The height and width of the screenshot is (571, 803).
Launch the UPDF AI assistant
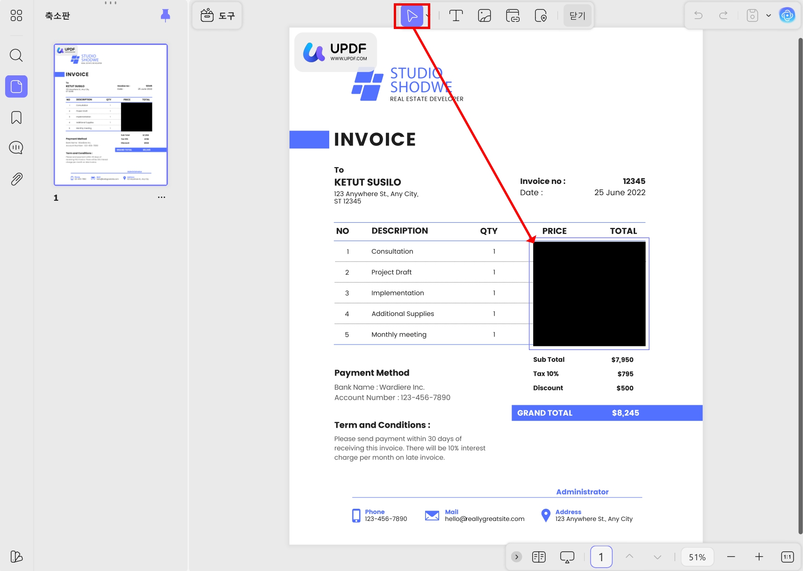(x=787, y=15)
